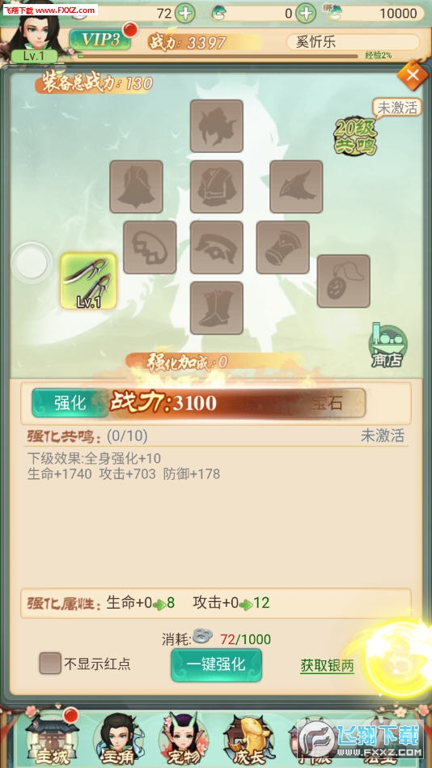Image resolution: width=432 pixels, height=768 pixels.
Task: Select the cloak equipment slot
Action: [x=136, y=187]
